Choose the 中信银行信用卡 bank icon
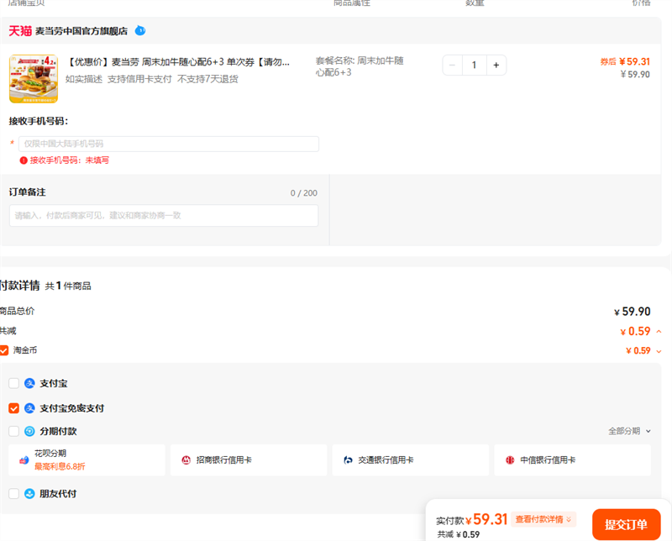 click(x=510, y=460)
